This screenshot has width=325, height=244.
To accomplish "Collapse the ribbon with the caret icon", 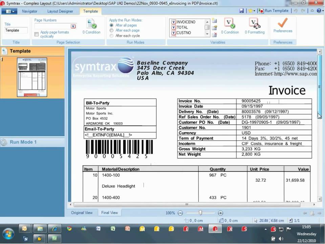I will pyautogui.click(x=312, y=11).
